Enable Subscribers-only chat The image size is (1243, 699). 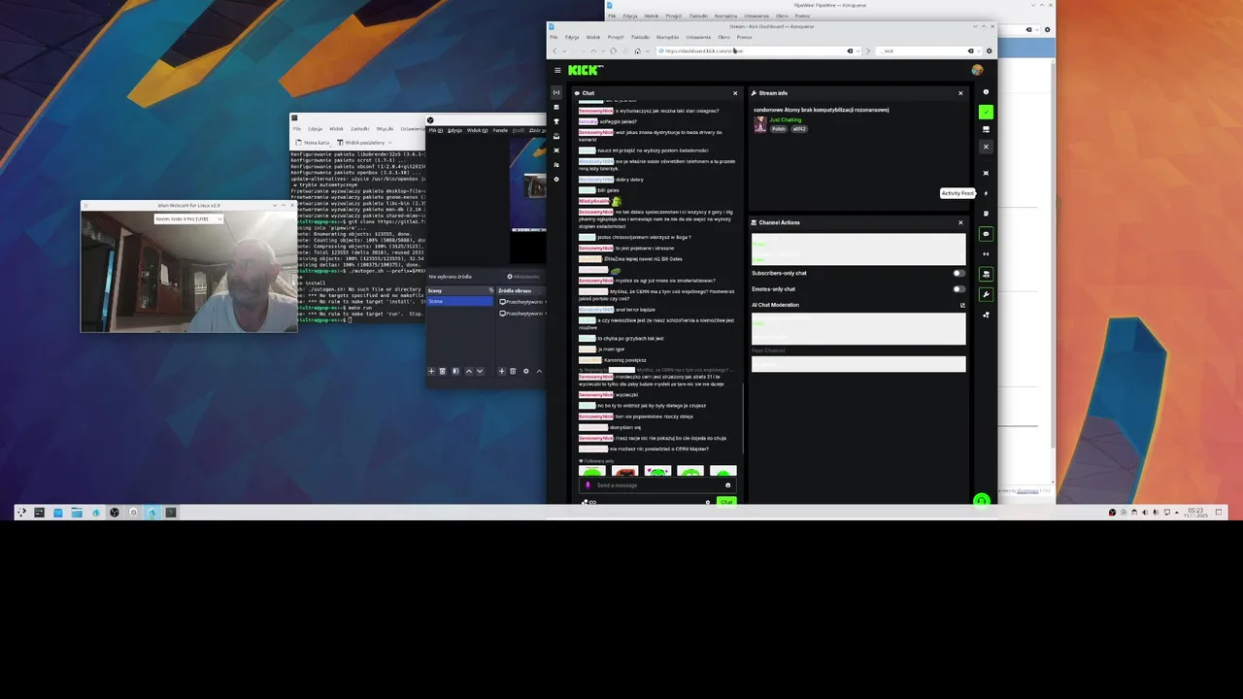(958, 273)
